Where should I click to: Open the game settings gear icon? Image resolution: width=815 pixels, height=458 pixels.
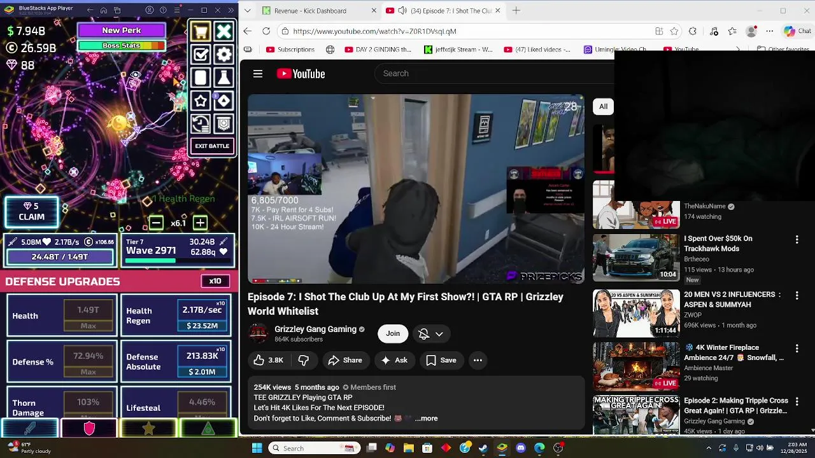(223, 54)
